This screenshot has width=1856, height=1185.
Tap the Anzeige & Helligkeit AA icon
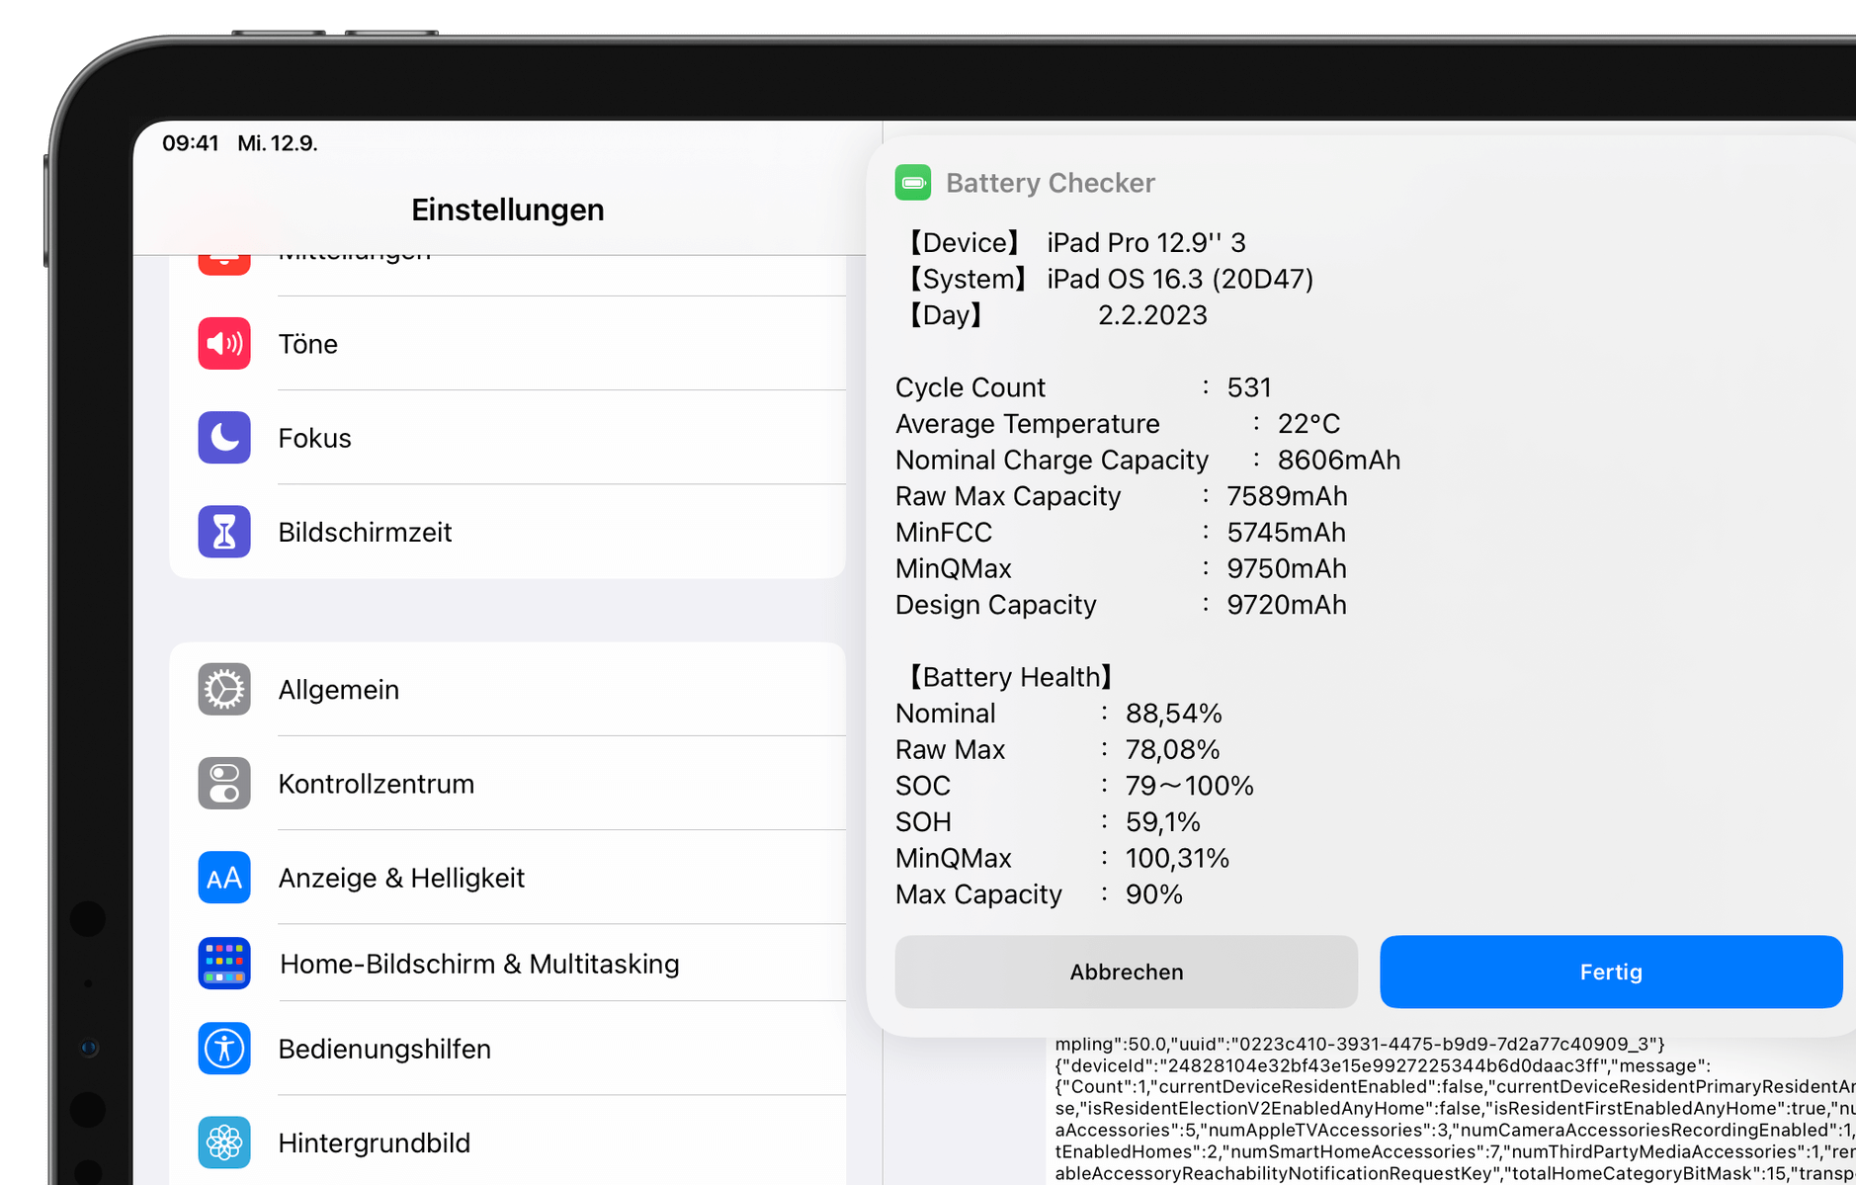pyautogui.click(x=224, y=878)
